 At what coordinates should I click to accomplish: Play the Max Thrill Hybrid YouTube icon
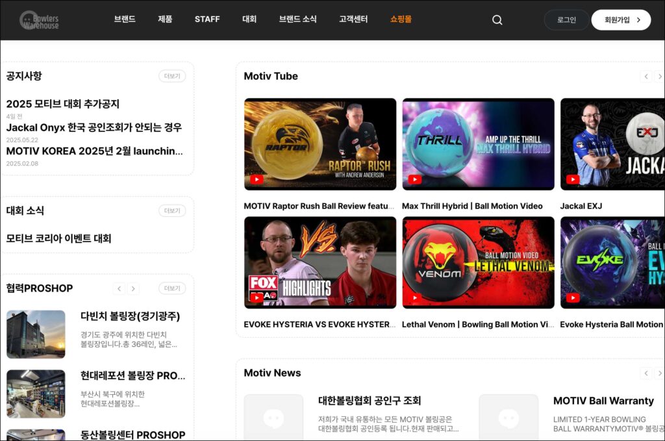pos(415,179)
